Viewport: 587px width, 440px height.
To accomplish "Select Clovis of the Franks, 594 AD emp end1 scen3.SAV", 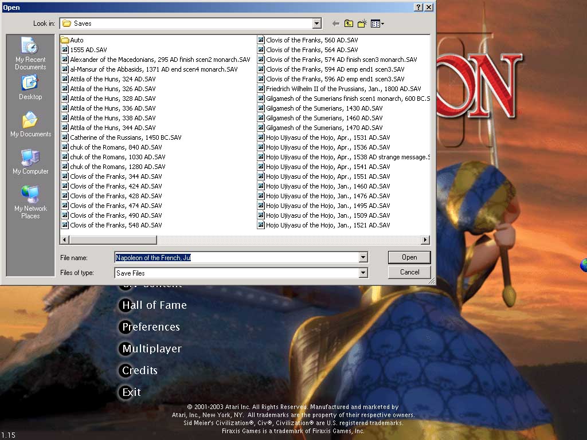I will [x=335, y=69].
